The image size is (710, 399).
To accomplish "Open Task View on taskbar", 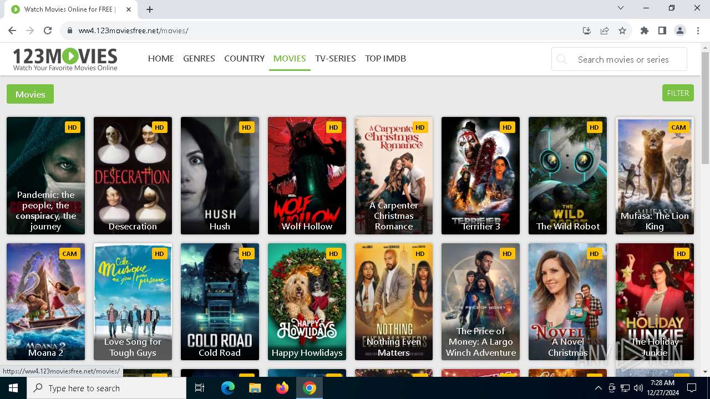I will point(200,388).
